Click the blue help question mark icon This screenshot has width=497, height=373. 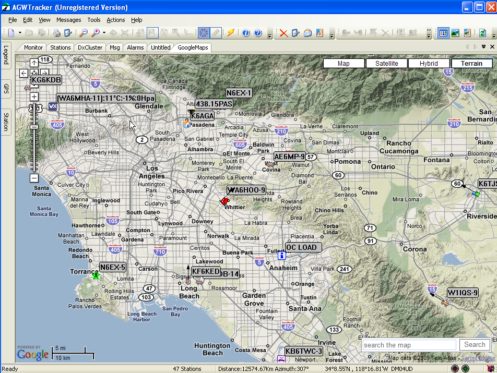pos(258,33)
